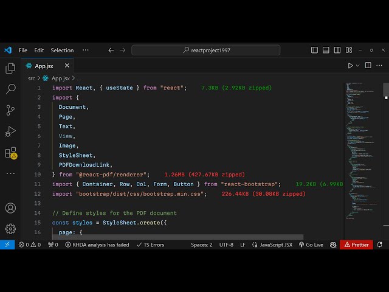Expand the hidden menus ellipsis in menu bar

(86, 50)
